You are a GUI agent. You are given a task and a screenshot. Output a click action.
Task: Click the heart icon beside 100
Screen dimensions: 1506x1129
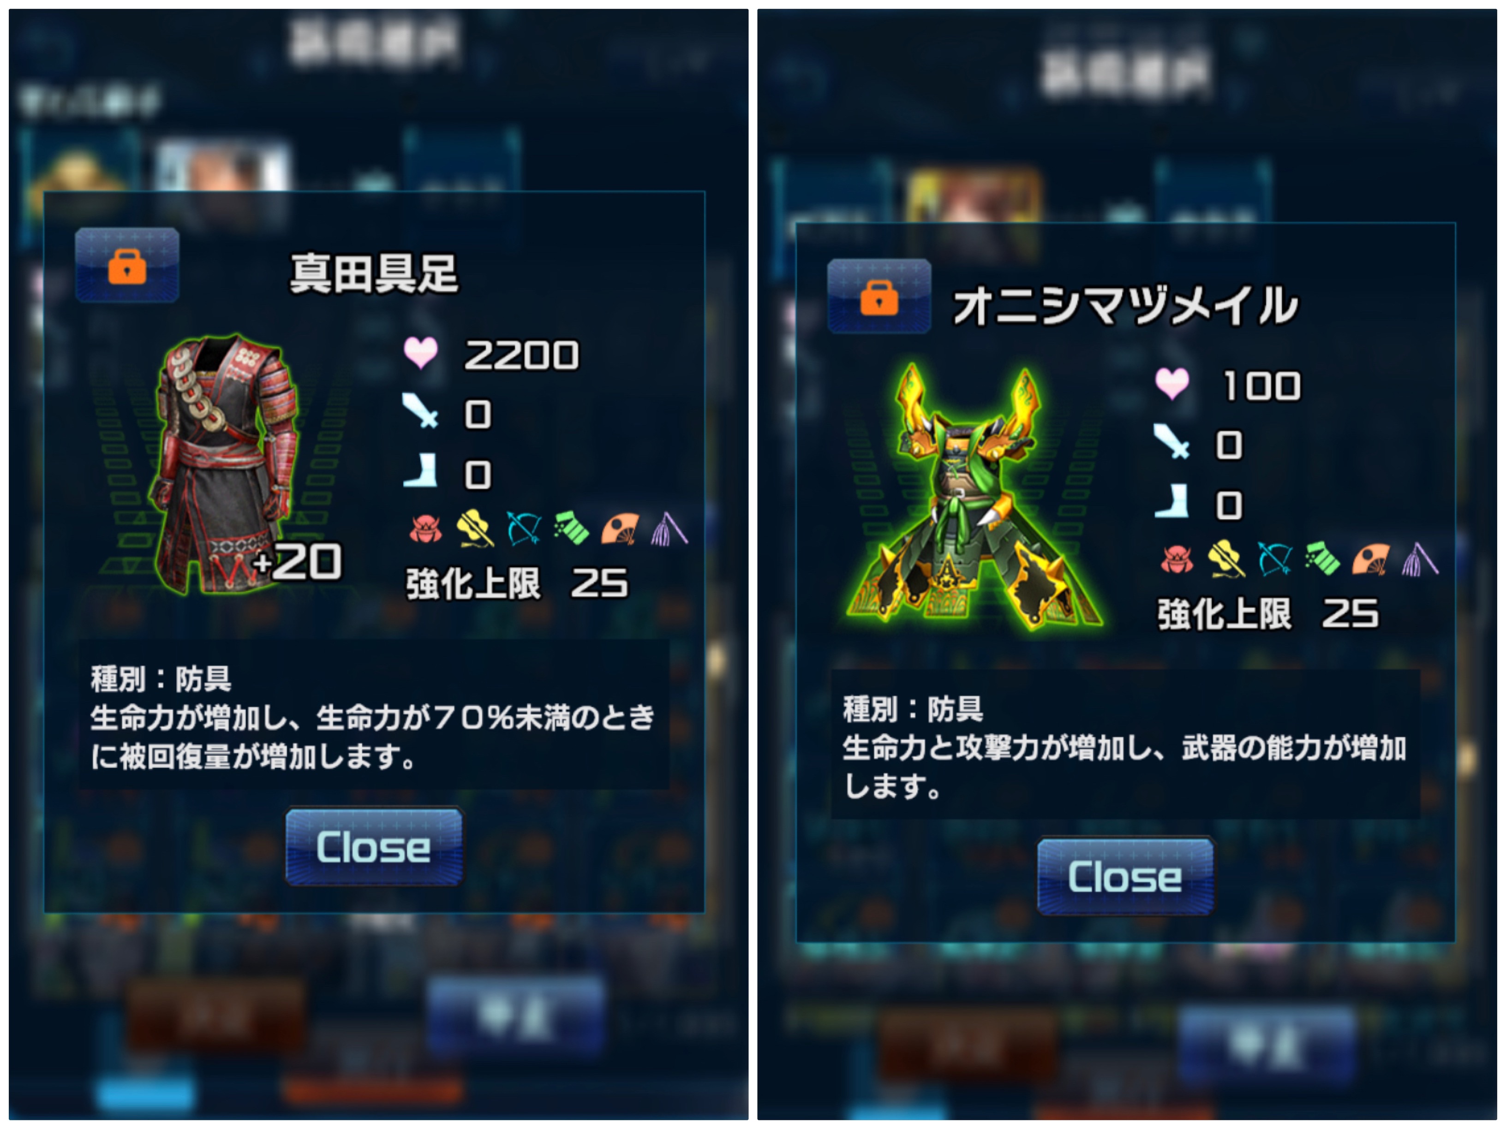click(x=1171, y=384)
